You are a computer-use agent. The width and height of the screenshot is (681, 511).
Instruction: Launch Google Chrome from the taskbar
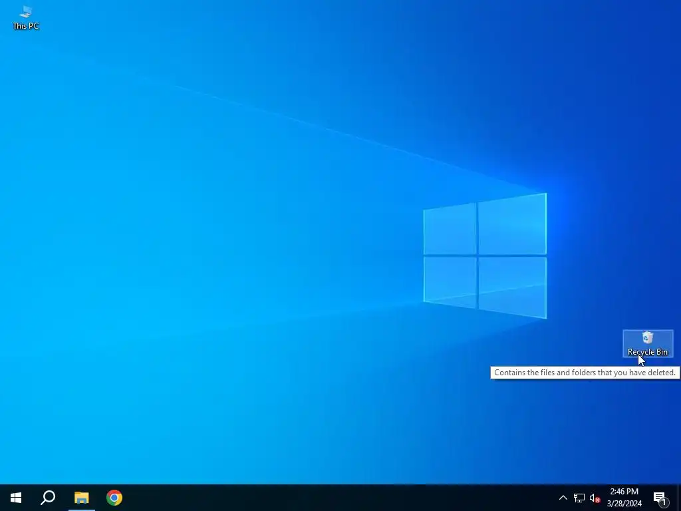click(114, 498)
